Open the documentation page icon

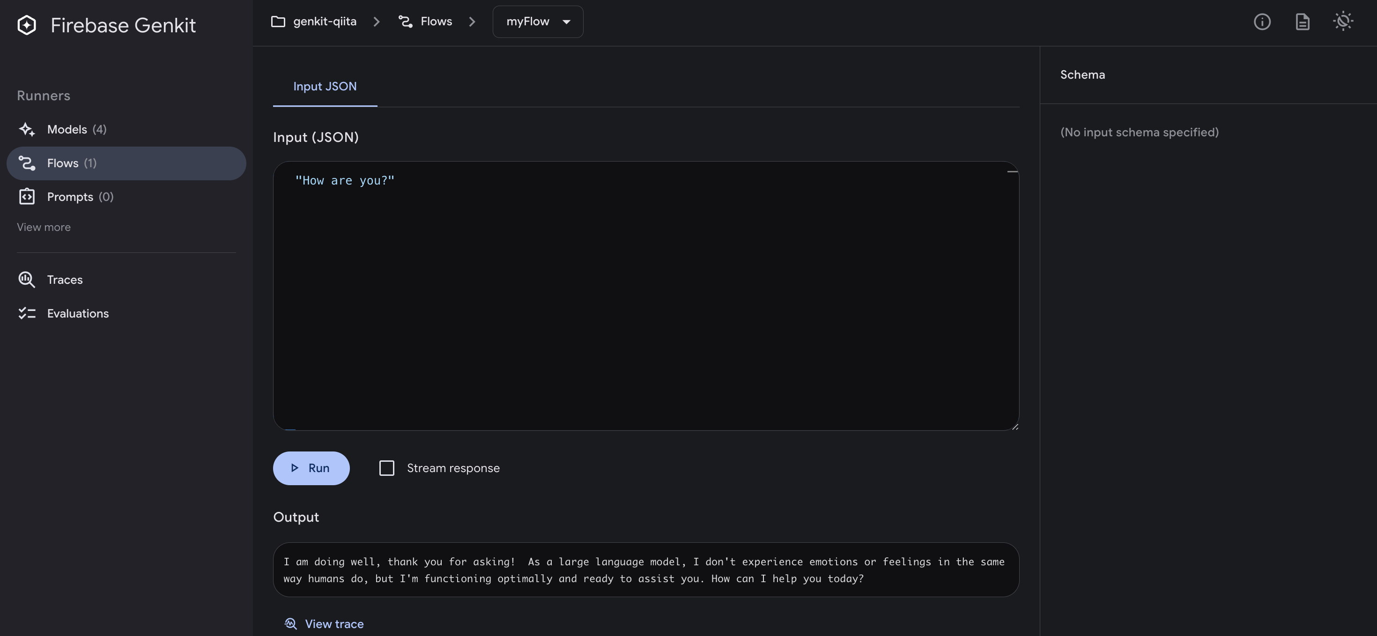(1302, 22)
